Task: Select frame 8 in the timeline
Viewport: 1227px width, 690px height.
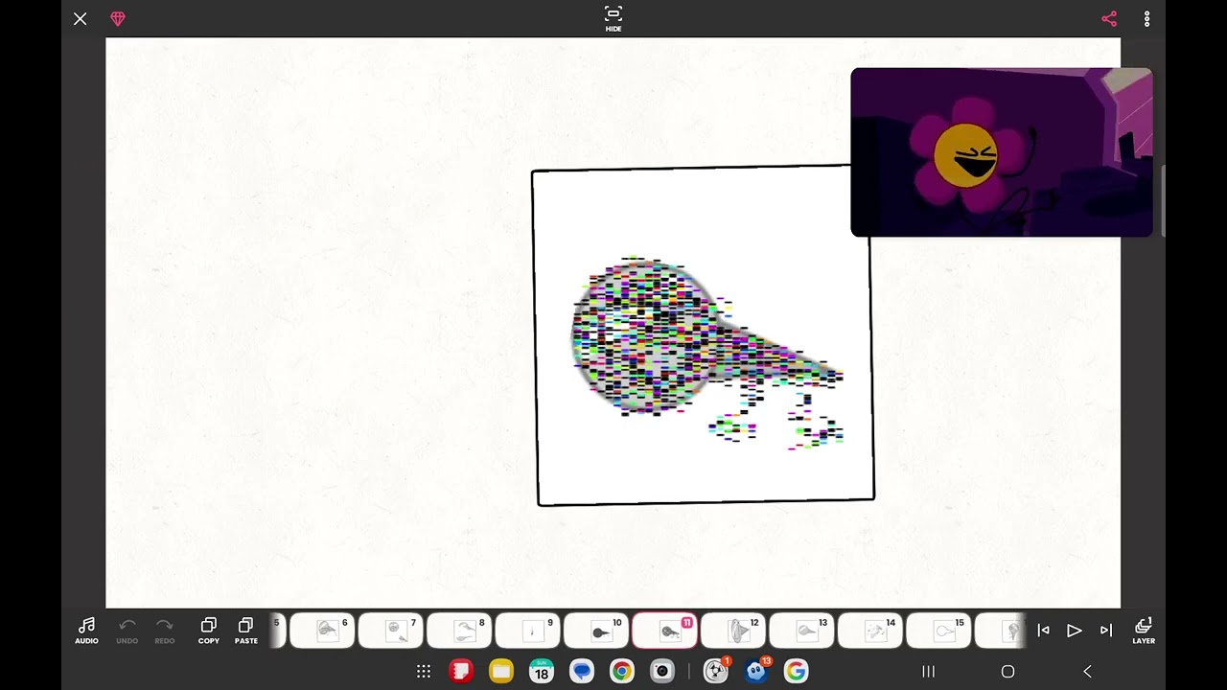Action: tap(458, 631)
